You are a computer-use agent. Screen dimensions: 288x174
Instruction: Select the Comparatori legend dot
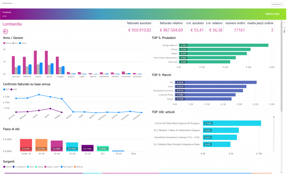pos(13,167)
